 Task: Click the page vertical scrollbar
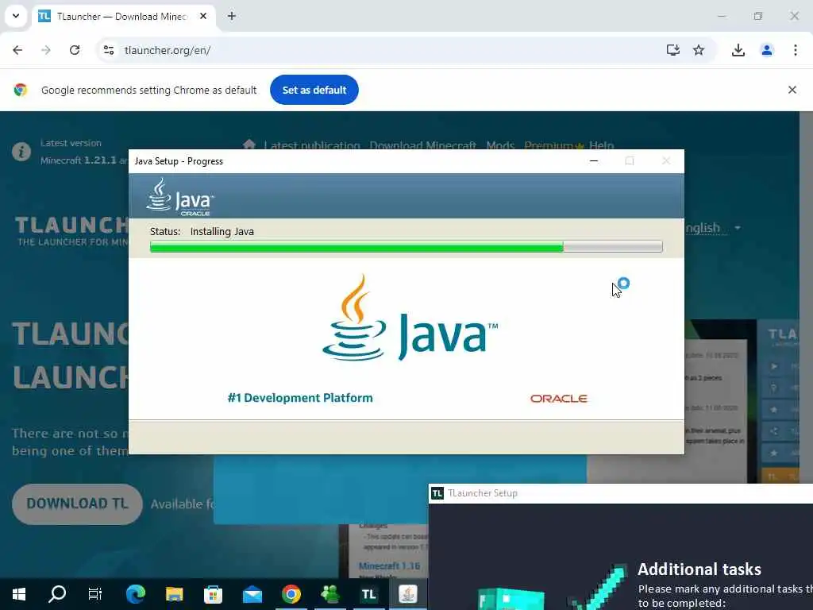point(807,345)
